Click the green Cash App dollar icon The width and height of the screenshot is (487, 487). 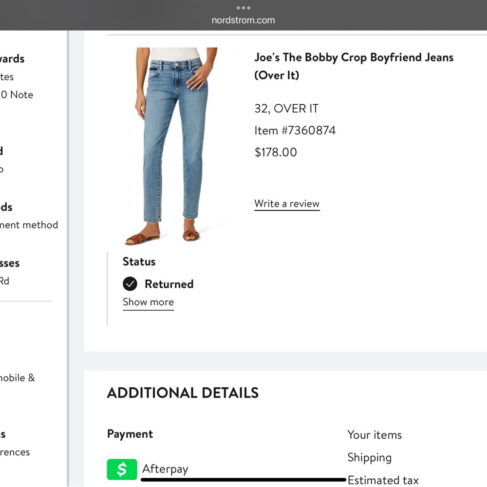(122, 469)
